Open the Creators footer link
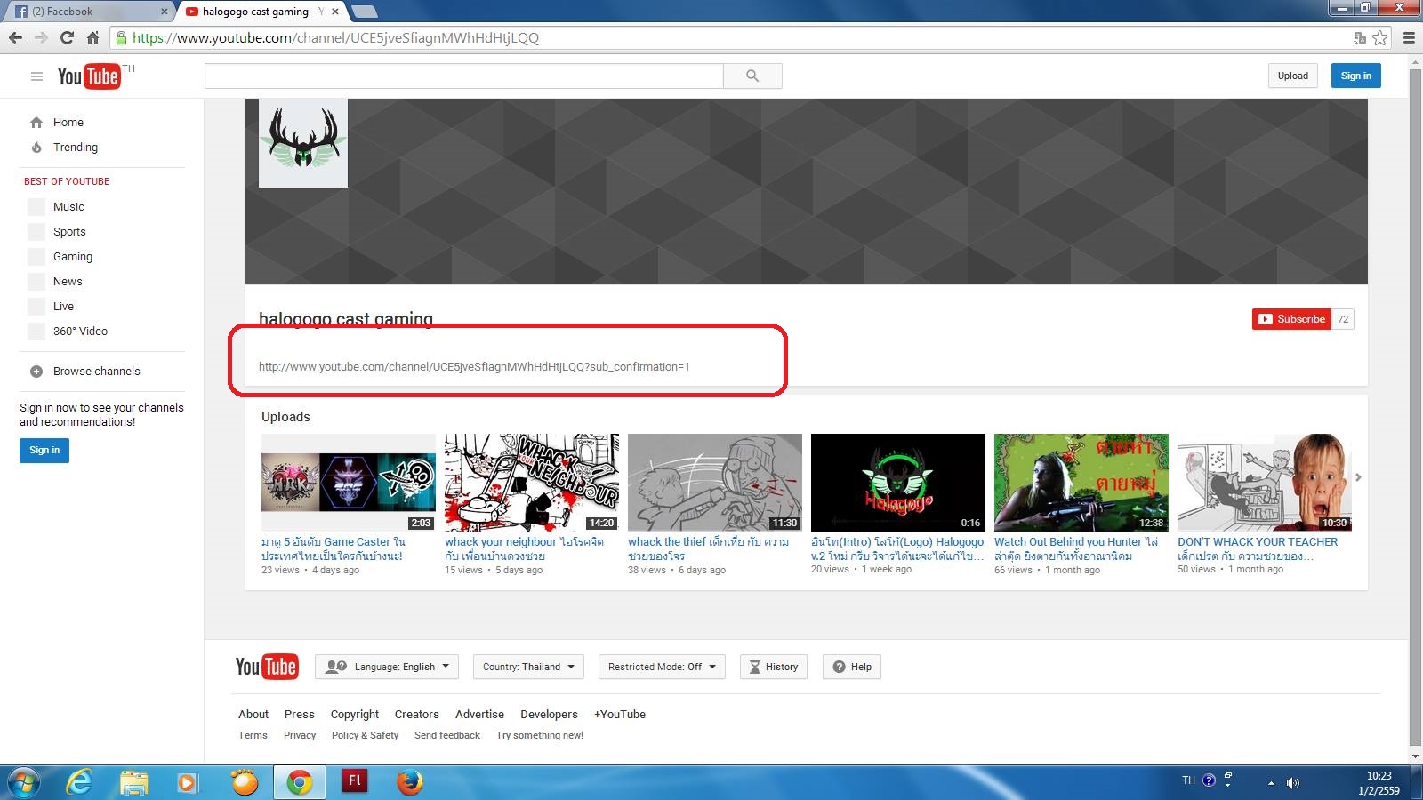Screen dimensions: 1423x800 (x=417, y=714)
